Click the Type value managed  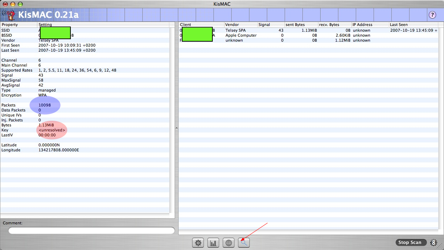tap(47, 90)
